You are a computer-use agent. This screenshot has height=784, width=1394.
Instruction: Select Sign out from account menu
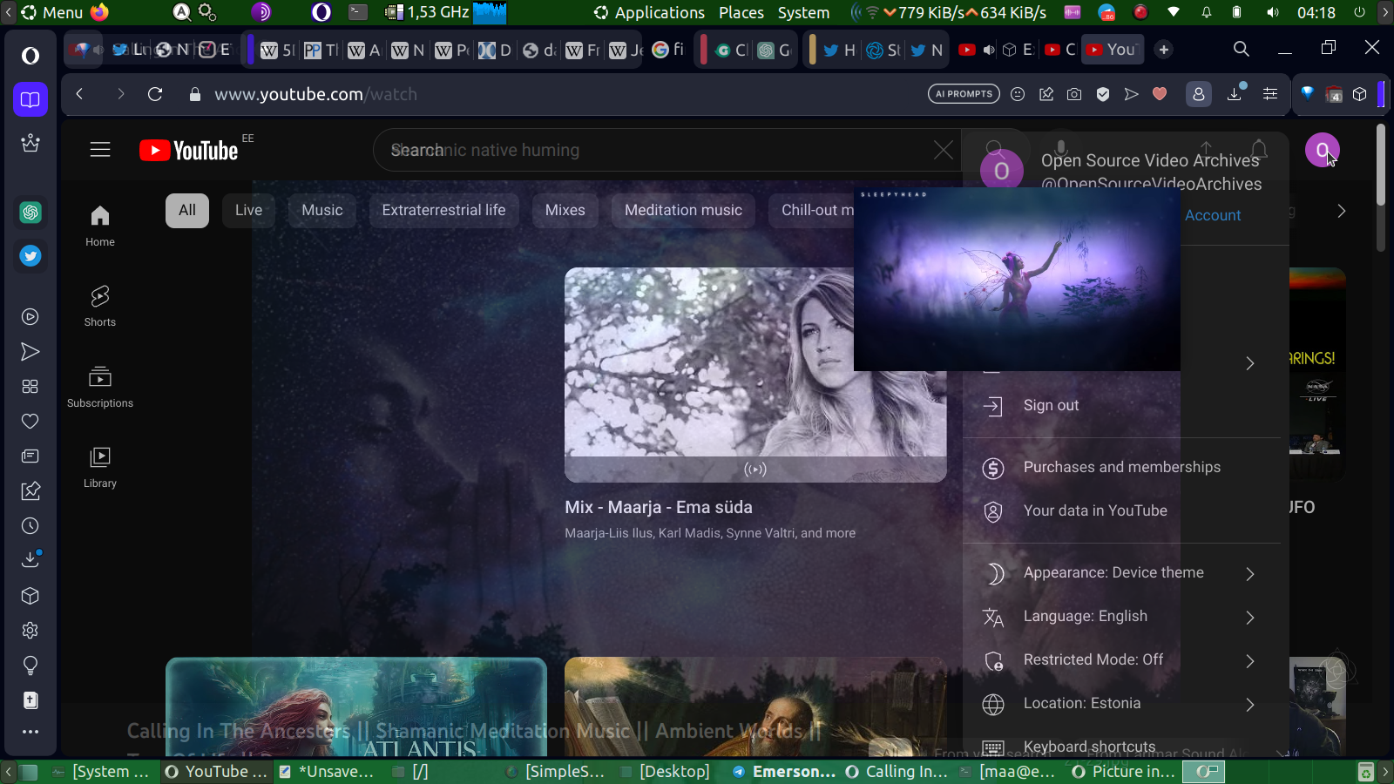pyautogui.click(x=1051, y=405)
